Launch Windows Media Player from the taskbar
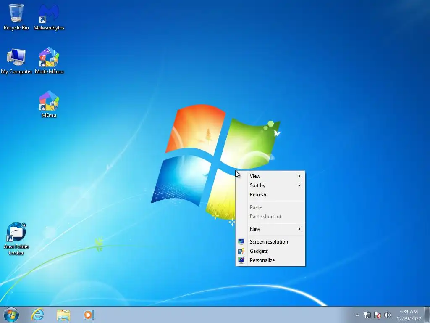The width and height of the screenshot is (430, 323). pos(89,315)
